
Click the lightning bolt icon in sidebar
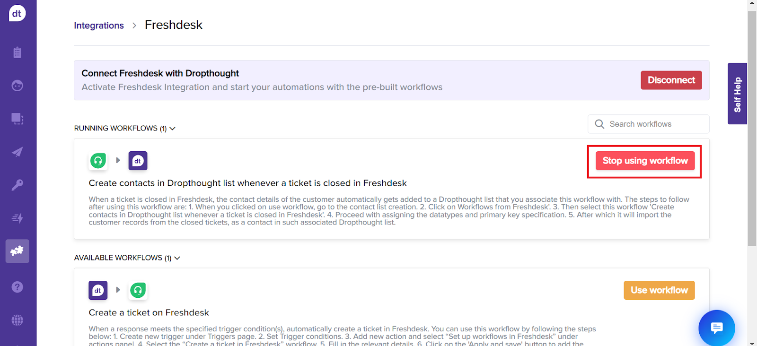[x=18, y=218]
